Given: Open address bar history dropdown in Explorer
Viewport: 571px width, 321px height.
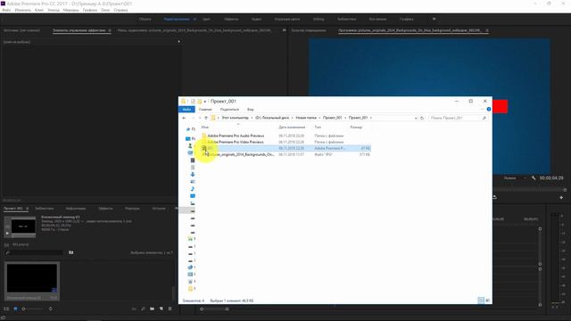Looking at the screenshot, I should (x=416, y=118).
